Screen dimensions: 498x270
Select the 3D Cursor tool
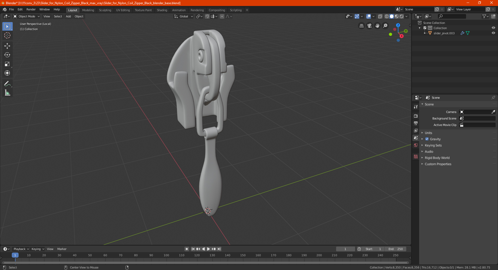tap(7, 36)
